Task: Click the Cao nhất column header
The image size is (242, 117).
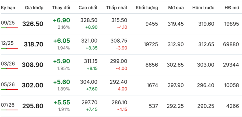Action: tap(88, 8)
